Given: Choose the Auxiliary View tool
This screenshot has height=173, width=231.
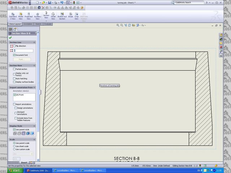Looking at the screenshot, I should 38,15.
